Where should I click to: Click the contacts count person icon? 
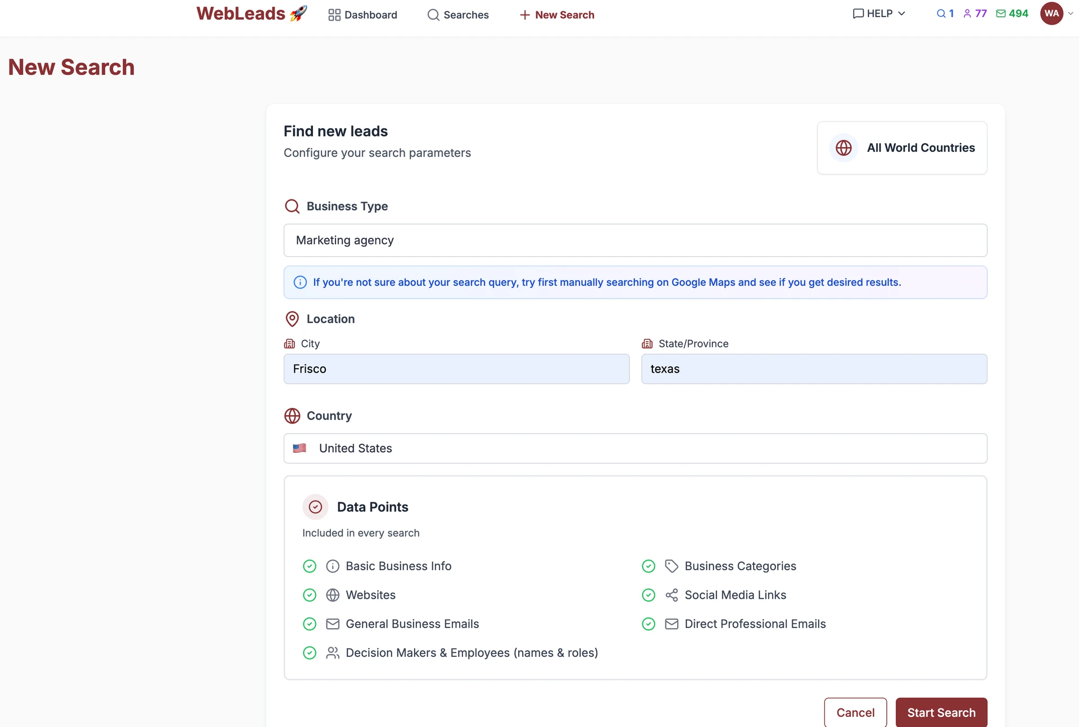(967, 13)
